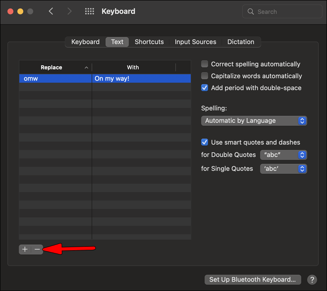This screenshot has width=327, height=291.
Task: Click the magnifying glass search icon
Action: click(x=251, y=12)
